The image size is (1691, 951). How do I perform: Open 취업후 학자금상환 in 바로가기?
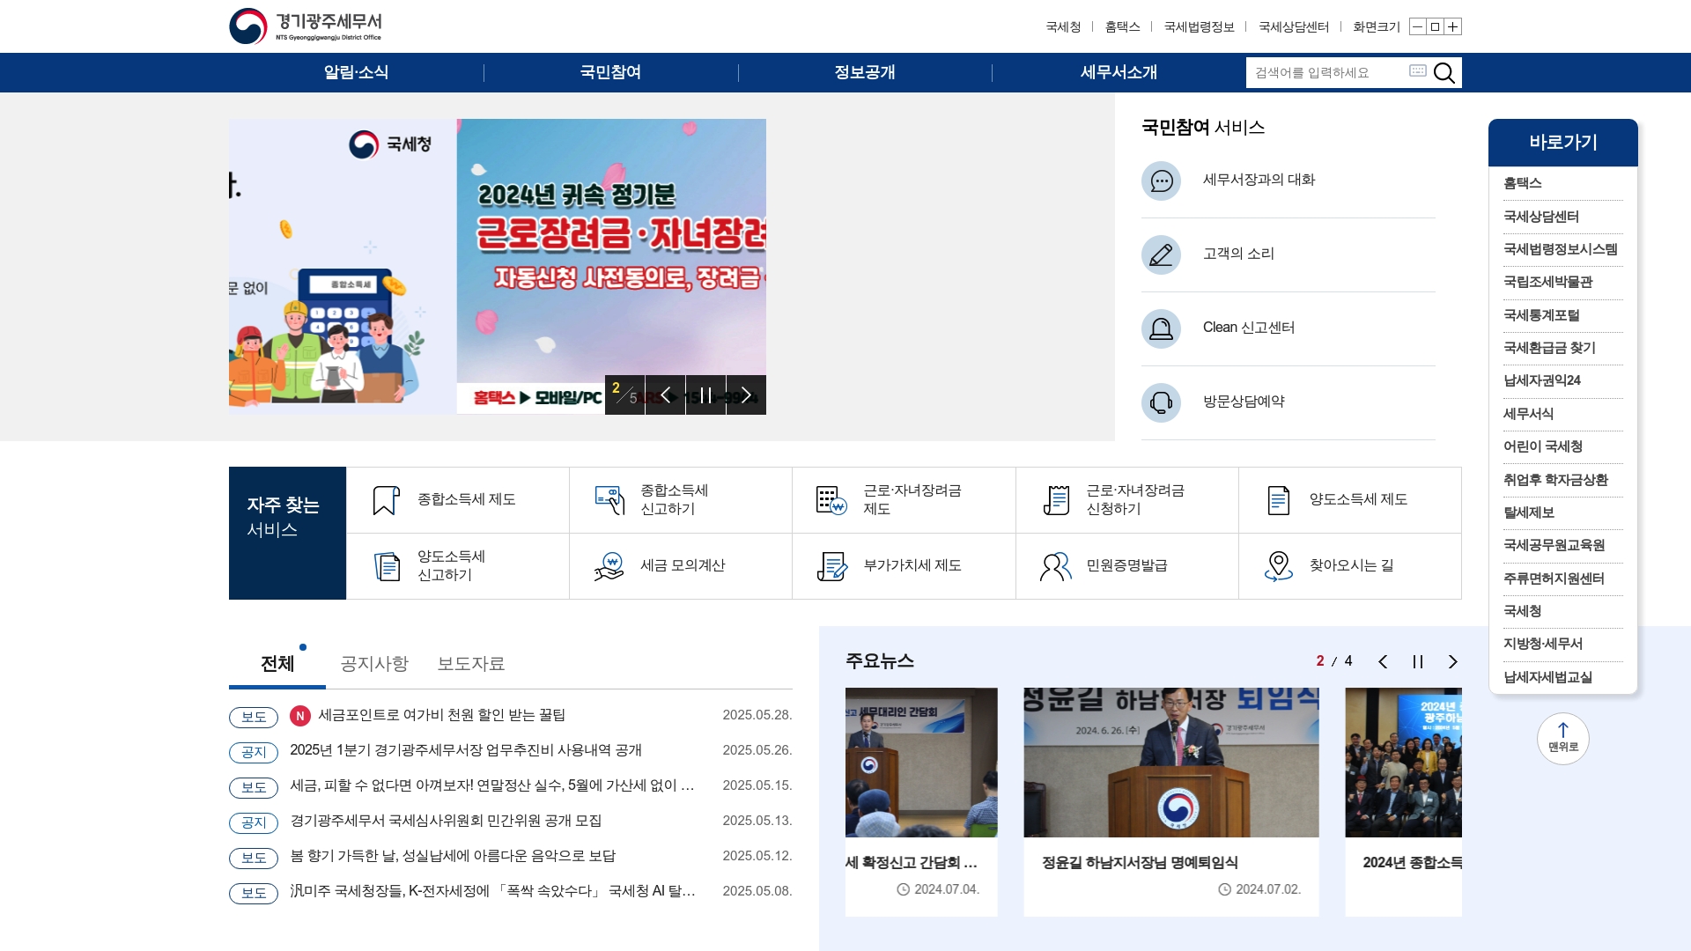1555,481
